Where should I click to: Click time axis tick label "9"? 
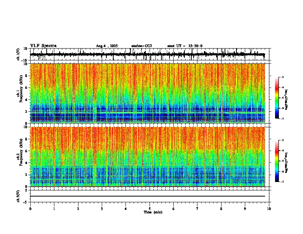pos(245,209)
